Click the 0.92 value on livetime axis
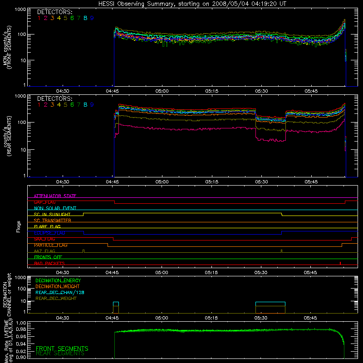 coord(21,351)
